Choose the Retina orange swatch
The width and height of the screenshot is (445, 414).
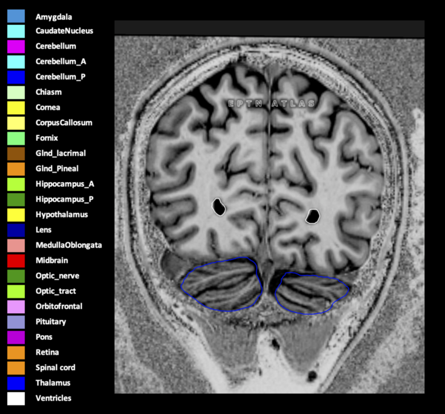coord(16,353)
